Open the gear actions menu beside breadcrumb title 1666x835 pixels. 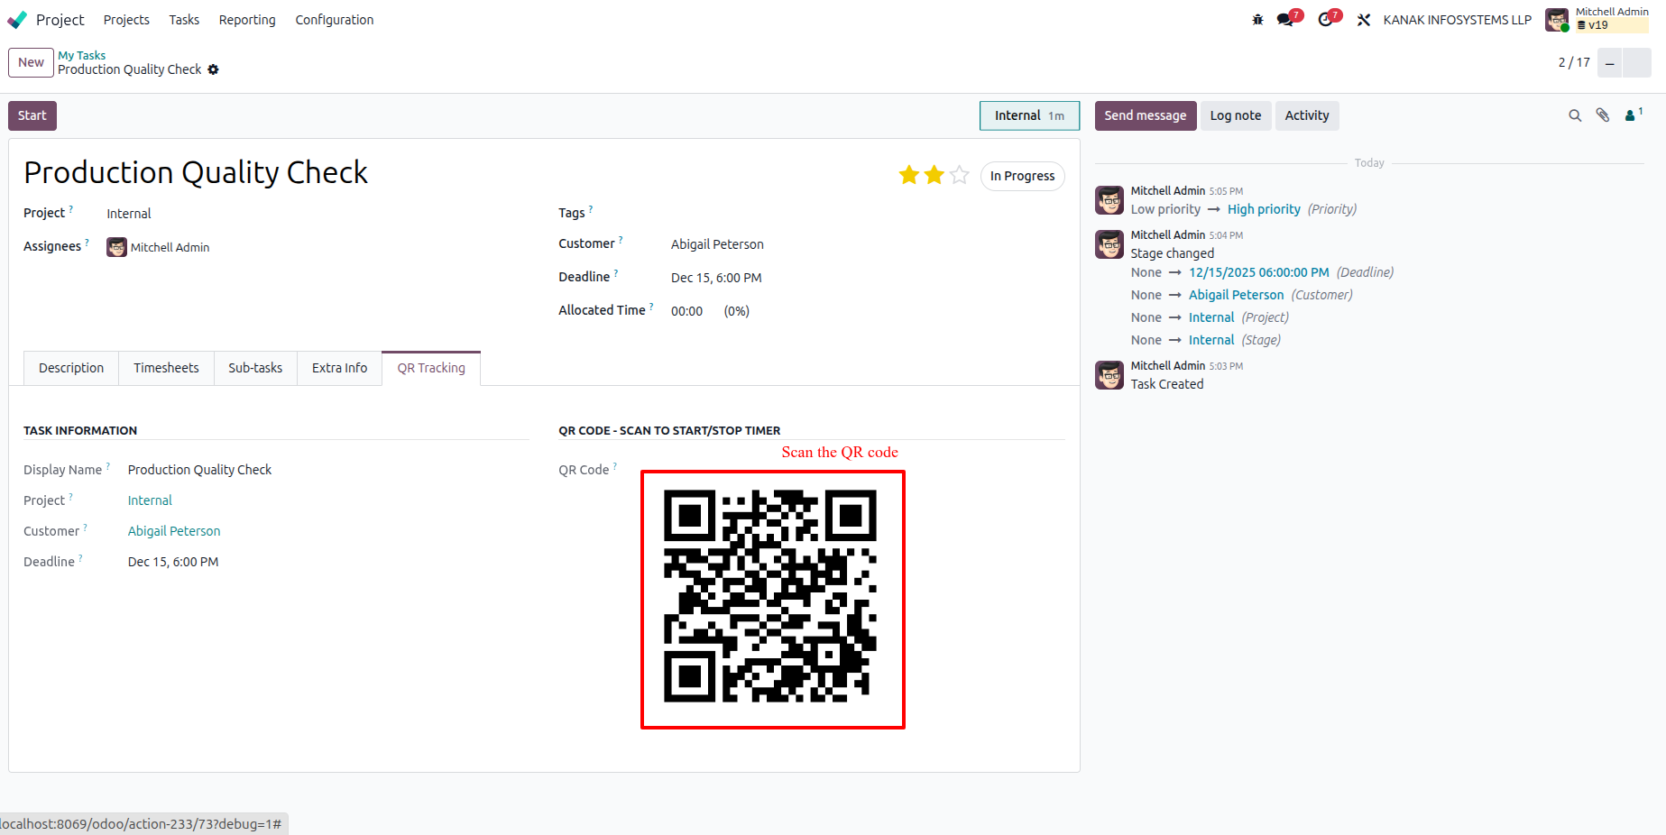point(214,69)
